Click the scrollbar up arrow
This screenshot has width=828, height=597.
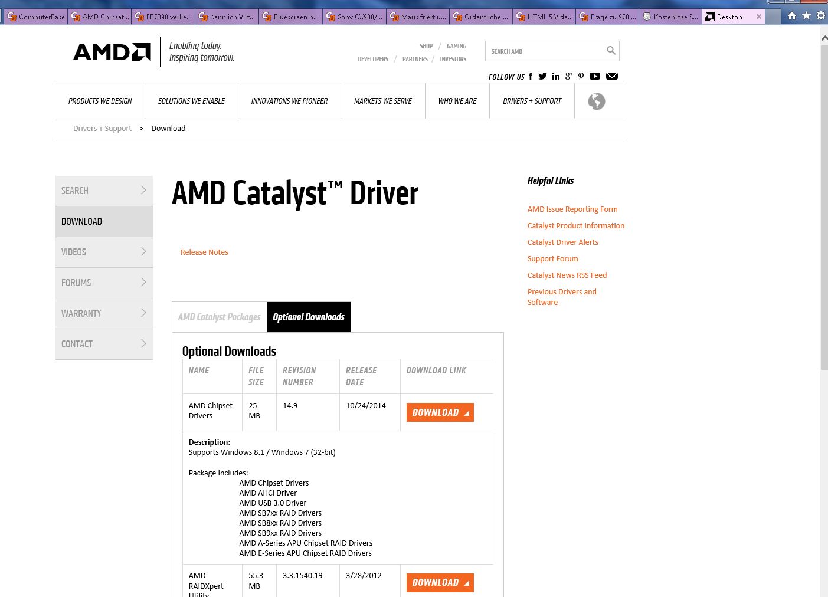point(824,38)
